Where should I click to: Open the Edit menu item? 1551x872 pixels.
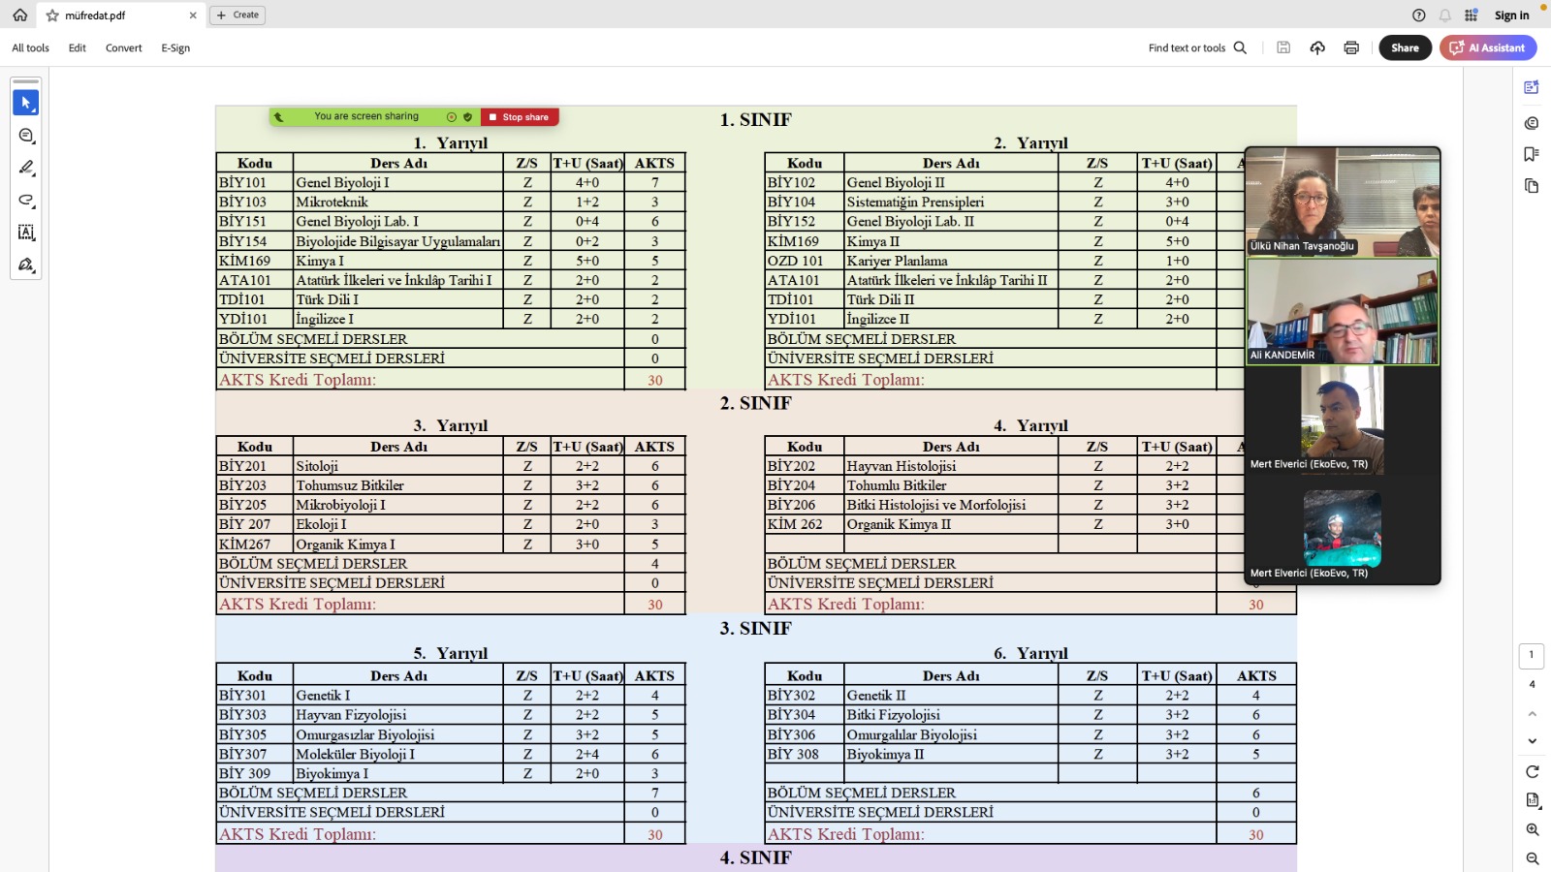tap(78, 47)
